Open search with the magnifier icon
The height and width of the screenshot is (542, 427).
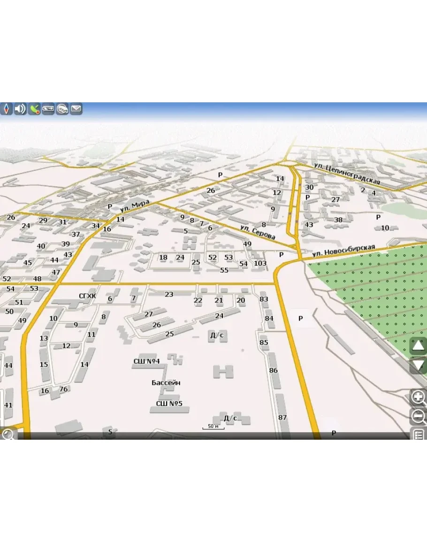pyautogui.click(x=8, y=435)
